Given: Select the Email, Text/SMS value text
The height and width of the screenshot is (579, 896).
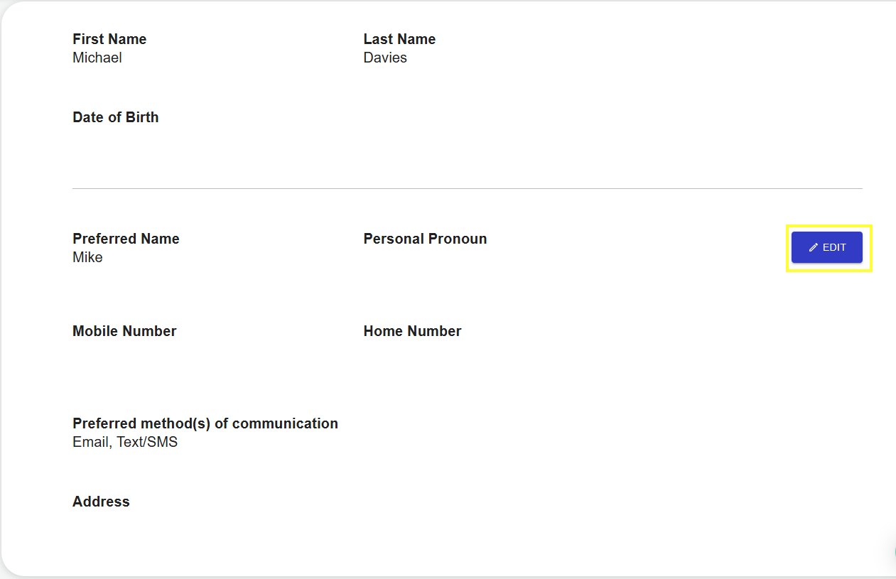Looking at the screenshot, I should [x=125, y=442].
